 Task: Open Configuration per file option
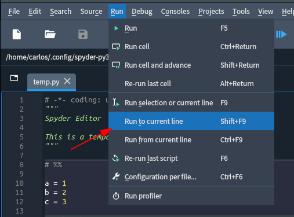click(191, 177)
